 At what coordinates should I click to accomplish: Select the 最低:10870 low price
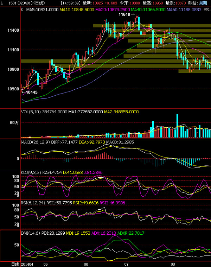175,3
